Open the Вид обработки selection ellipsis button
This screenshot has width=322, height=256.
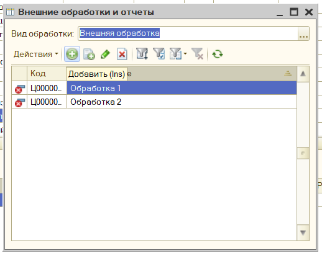(303, 33)
